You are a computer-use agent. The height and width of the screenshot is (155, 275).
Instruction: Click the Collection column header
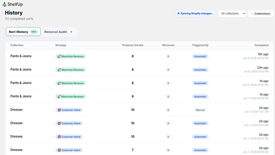17,45
